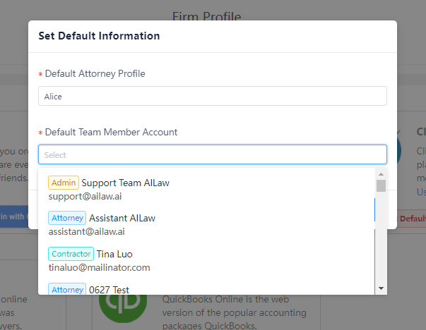Click the dropdown scrollbar thumb
Screen dimensions: 426x330
381,185
